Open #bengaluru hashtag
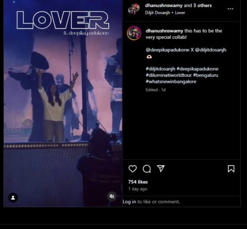The width and height of the screenshot is (247, 229). click(x=206, y=75)
